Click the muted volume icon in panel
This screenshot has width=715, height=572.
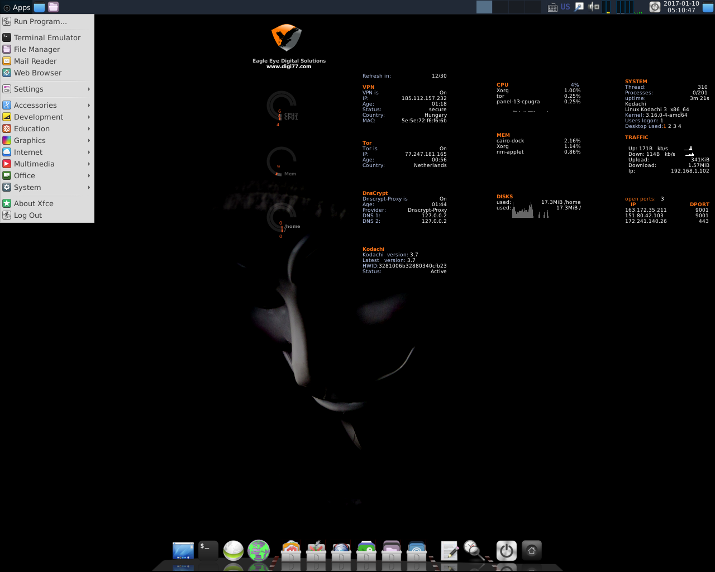click(594, 7)
